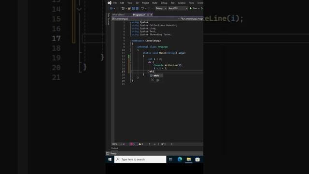The width and height of the screenshot is (309, 174).
Task: Open the Windows Start menu
Action: coord(110,159)
